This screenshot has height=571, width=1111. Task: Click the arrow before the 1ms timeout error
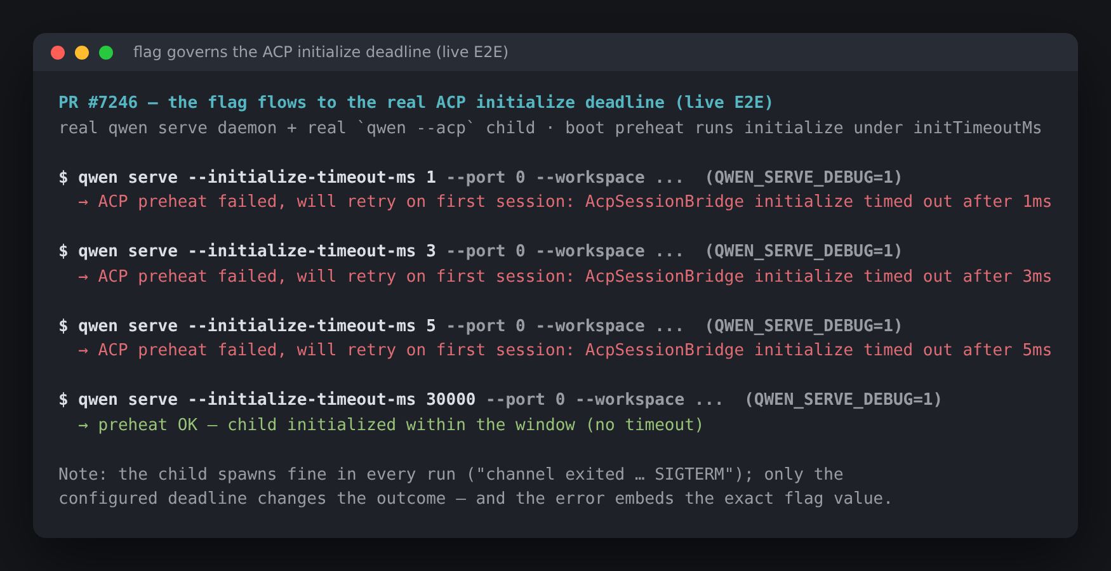pos(83,202)
